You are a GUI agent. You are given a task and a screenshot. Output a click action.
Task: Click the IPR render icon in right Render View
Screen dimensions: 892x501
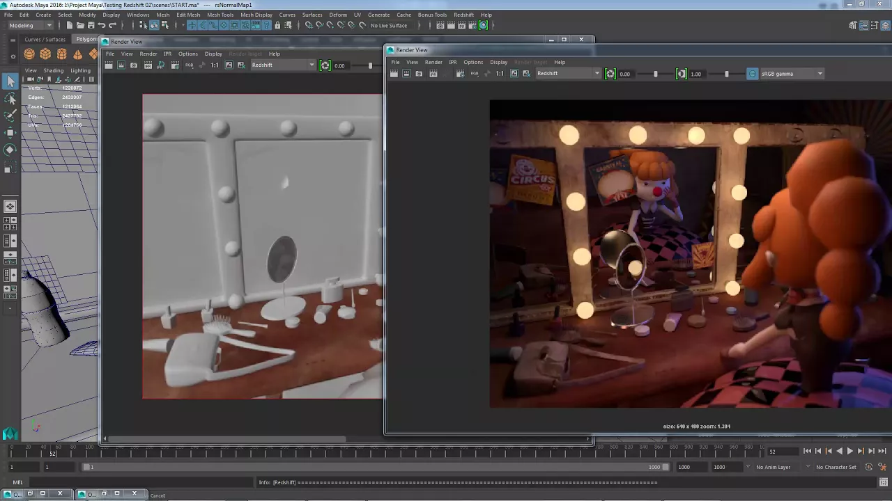[x=433, y=74]
